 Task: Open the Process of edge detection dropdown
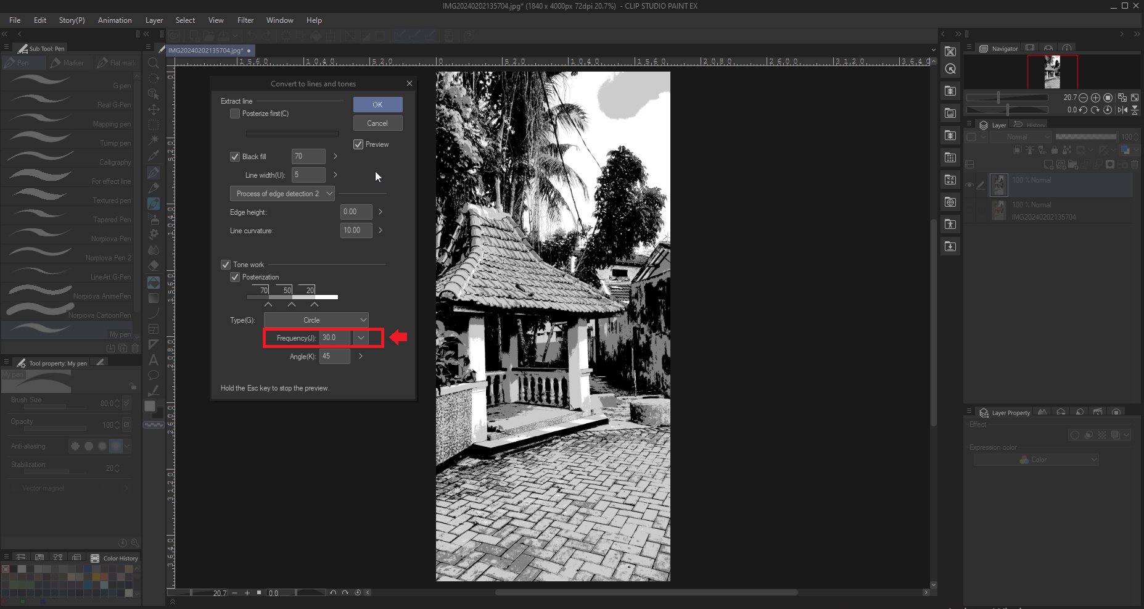(282, 194)
